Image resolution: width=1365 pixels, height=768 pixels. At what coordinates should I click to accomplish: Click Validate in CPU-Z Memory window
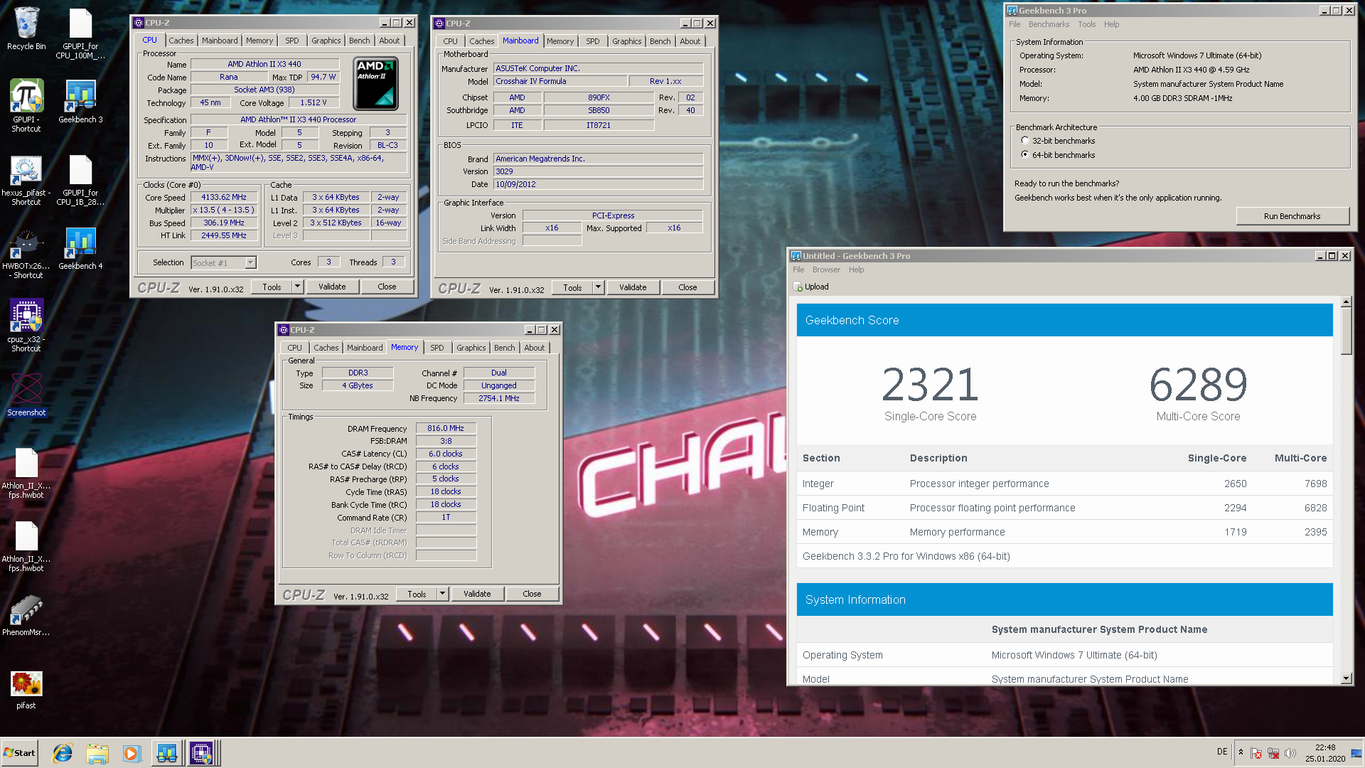(477, 594)
